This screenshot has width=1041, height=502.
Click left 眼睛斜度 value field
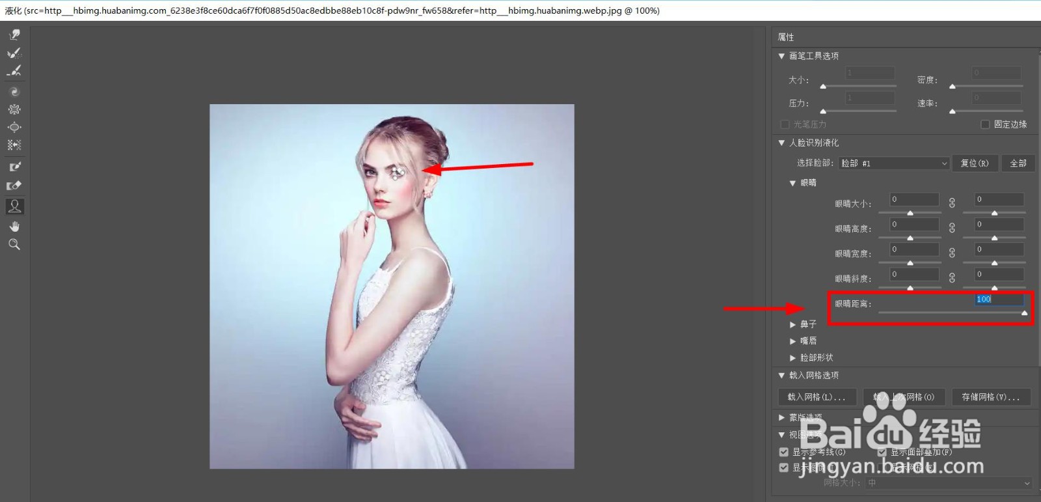(914, 274)
